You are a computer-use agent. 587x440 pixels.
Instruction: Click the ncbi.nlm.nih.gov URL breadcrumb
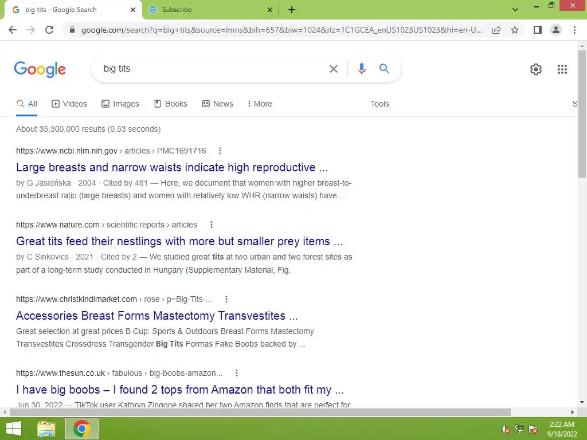coord(111,151)
